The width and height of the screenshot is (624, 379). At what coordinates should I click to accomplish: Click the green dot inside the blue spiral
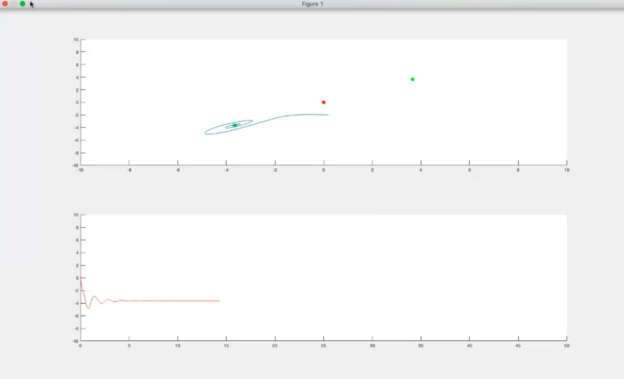click(235, 125)
